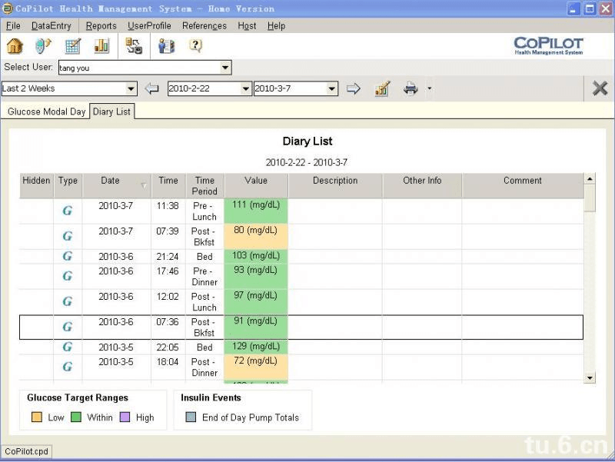Viewport: 615px width, 462px height.
Task: Click the Hidden column header
Action: (x=36, y=185)
